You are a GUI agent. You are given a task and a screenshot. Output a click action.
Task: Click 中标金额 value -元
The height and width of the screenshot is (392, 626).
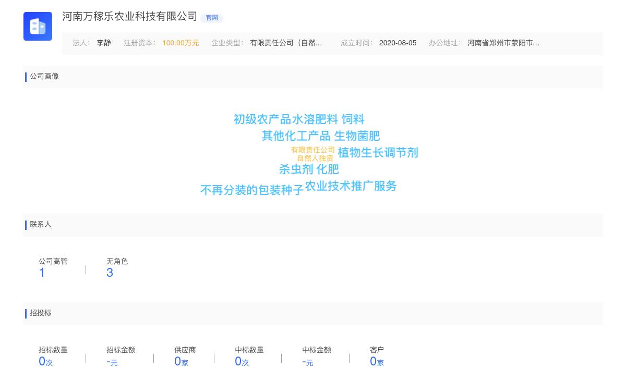point(308,362)
